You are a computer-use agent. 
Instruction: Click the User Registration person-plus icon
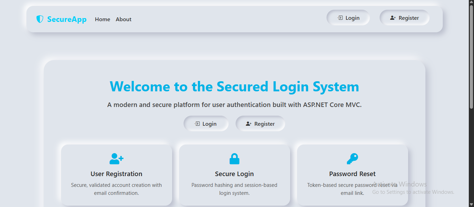pos(117,159)
